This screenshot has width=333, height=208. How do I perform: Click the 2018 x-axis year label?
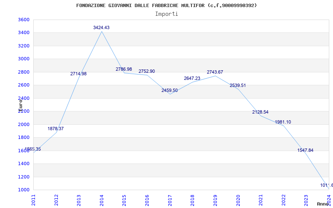click(192, 201)
